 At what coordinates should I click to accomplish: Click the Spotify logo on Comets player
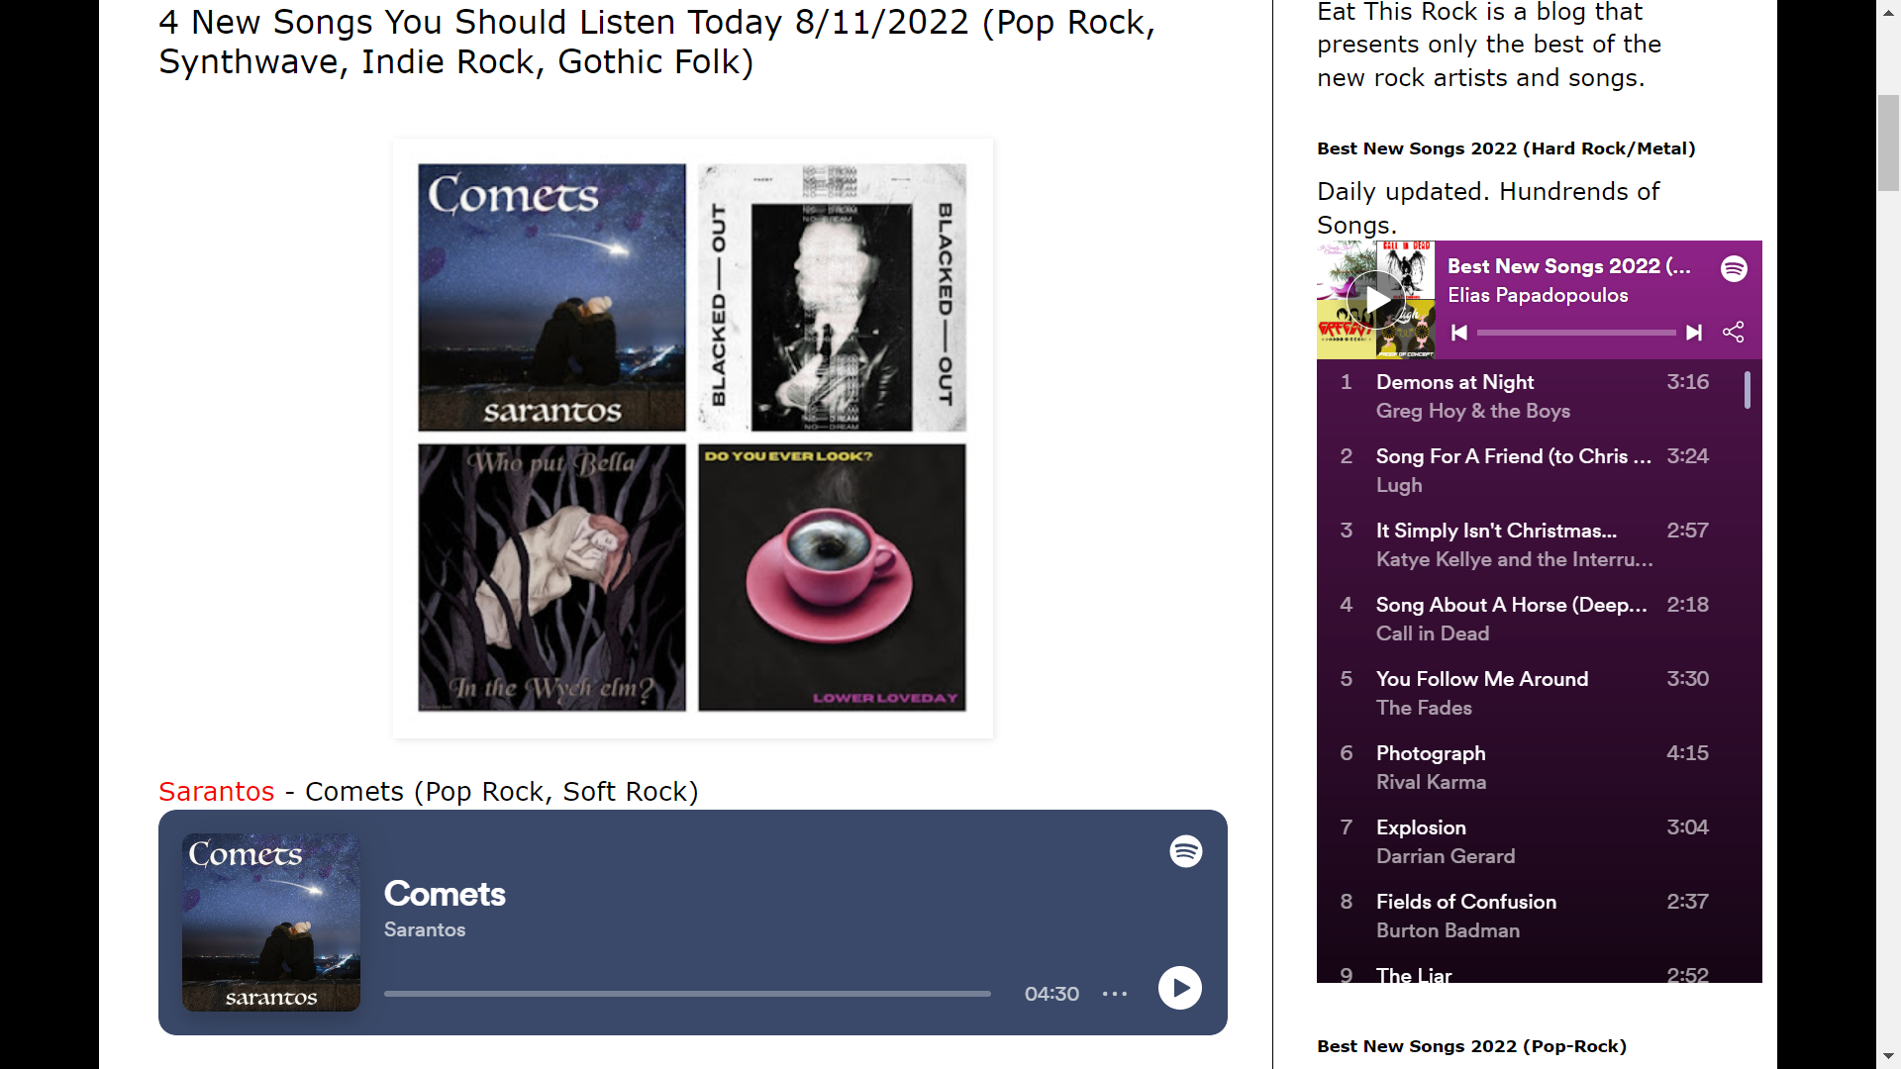[1185, 851]
